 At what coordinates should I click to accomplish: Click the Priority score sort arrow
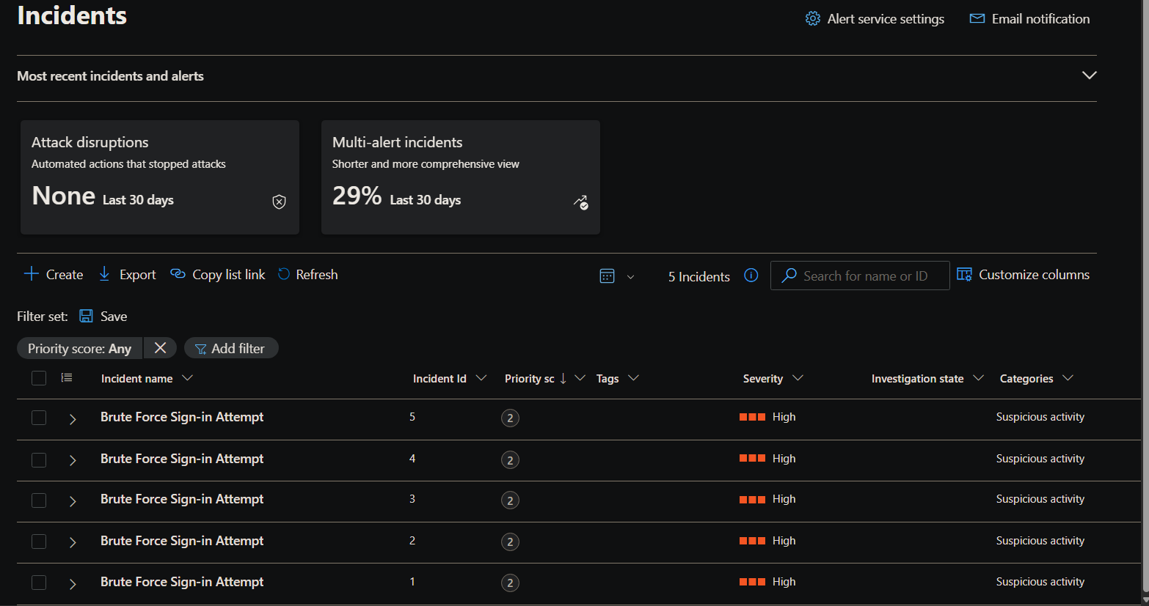(563, 378)
